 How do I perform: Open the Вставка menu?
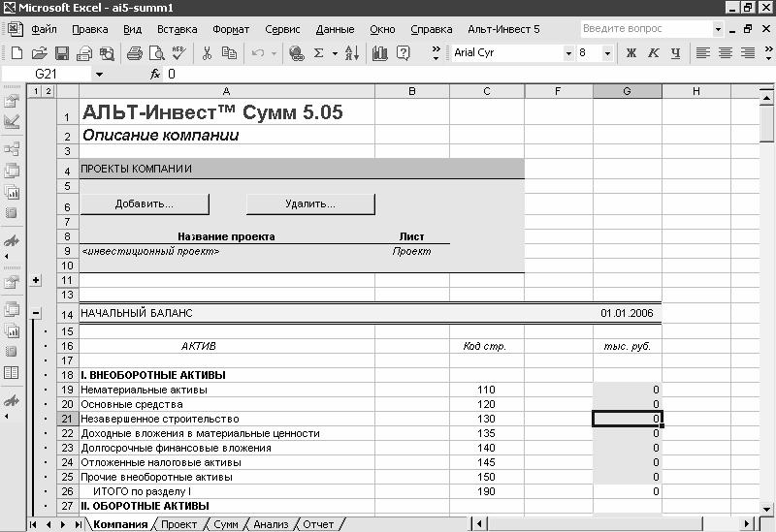178,30
